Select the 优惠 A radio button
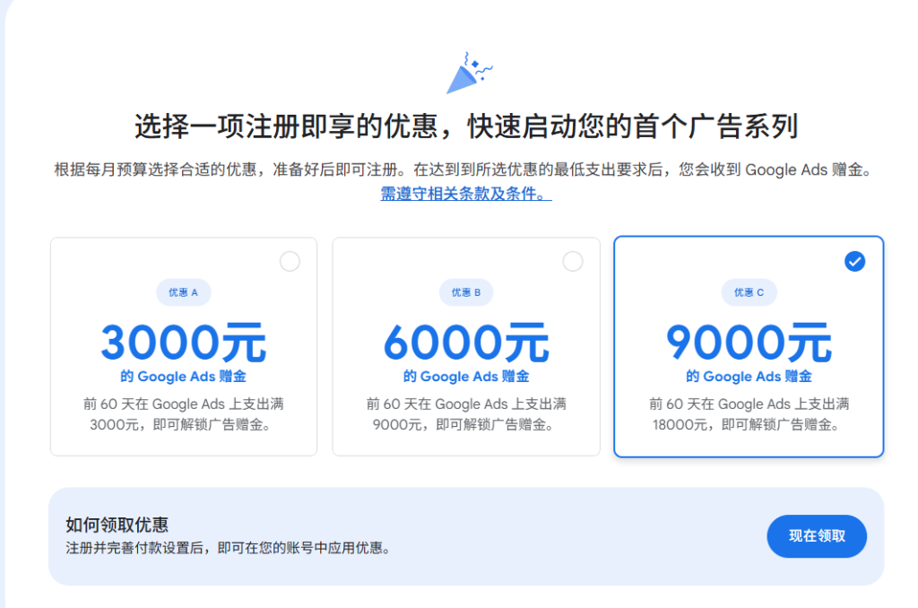 [290, 261]
